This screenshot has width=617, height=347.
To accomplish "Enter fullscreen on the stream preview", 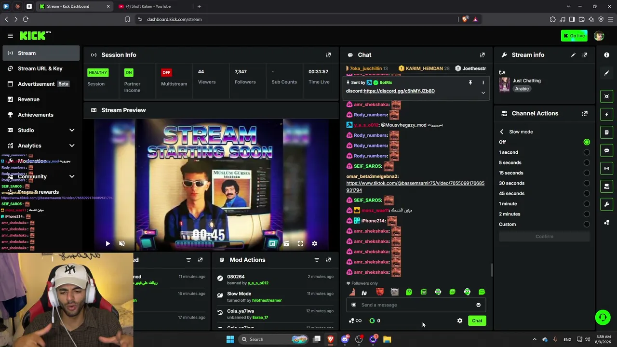I will pos(300,244).
